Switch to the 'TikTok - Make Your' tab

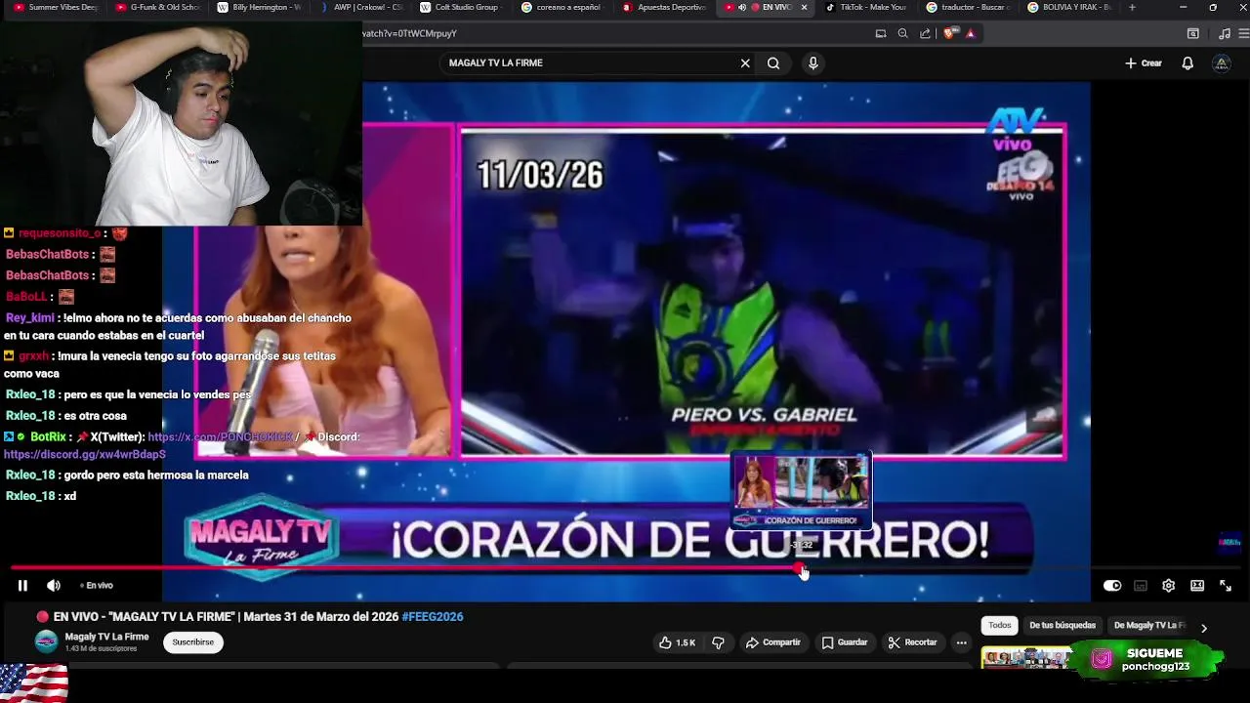click(866, 7)
